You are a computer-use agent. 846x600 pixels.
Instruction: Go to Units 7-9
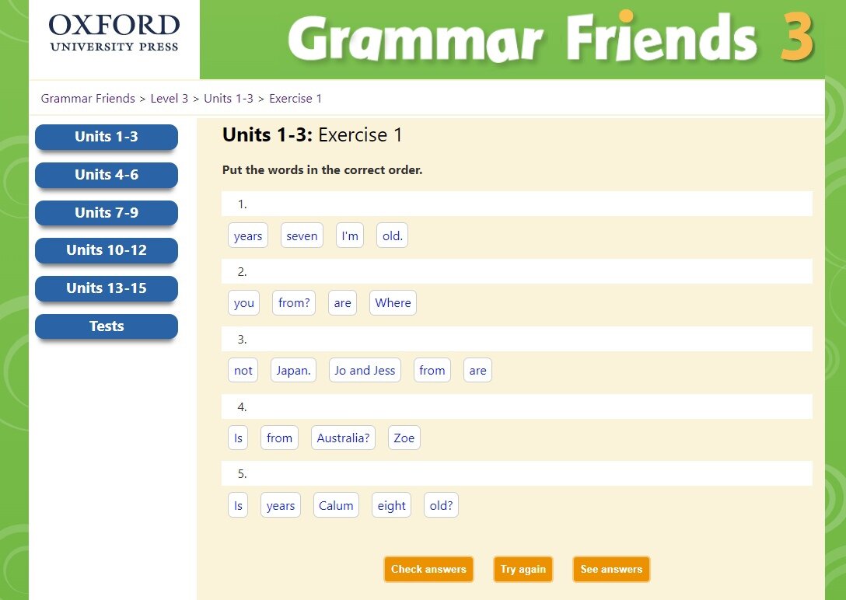107,213
